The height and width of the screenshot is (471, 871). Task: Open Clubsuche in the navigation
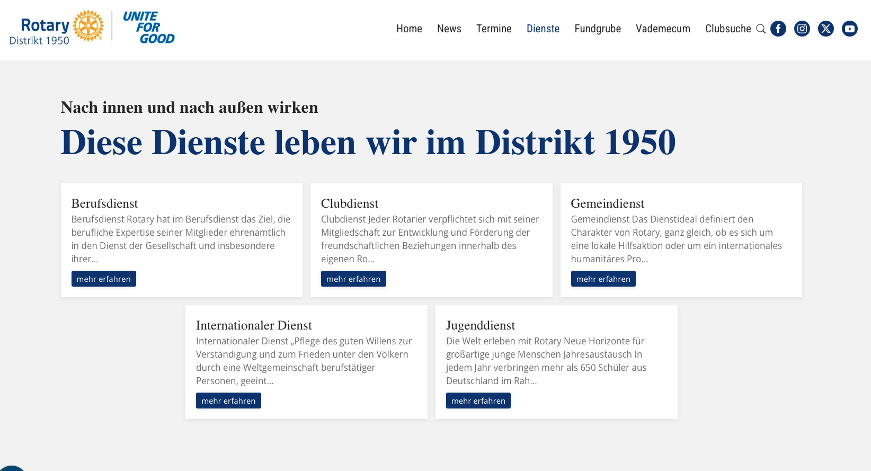tap(727, 29)
